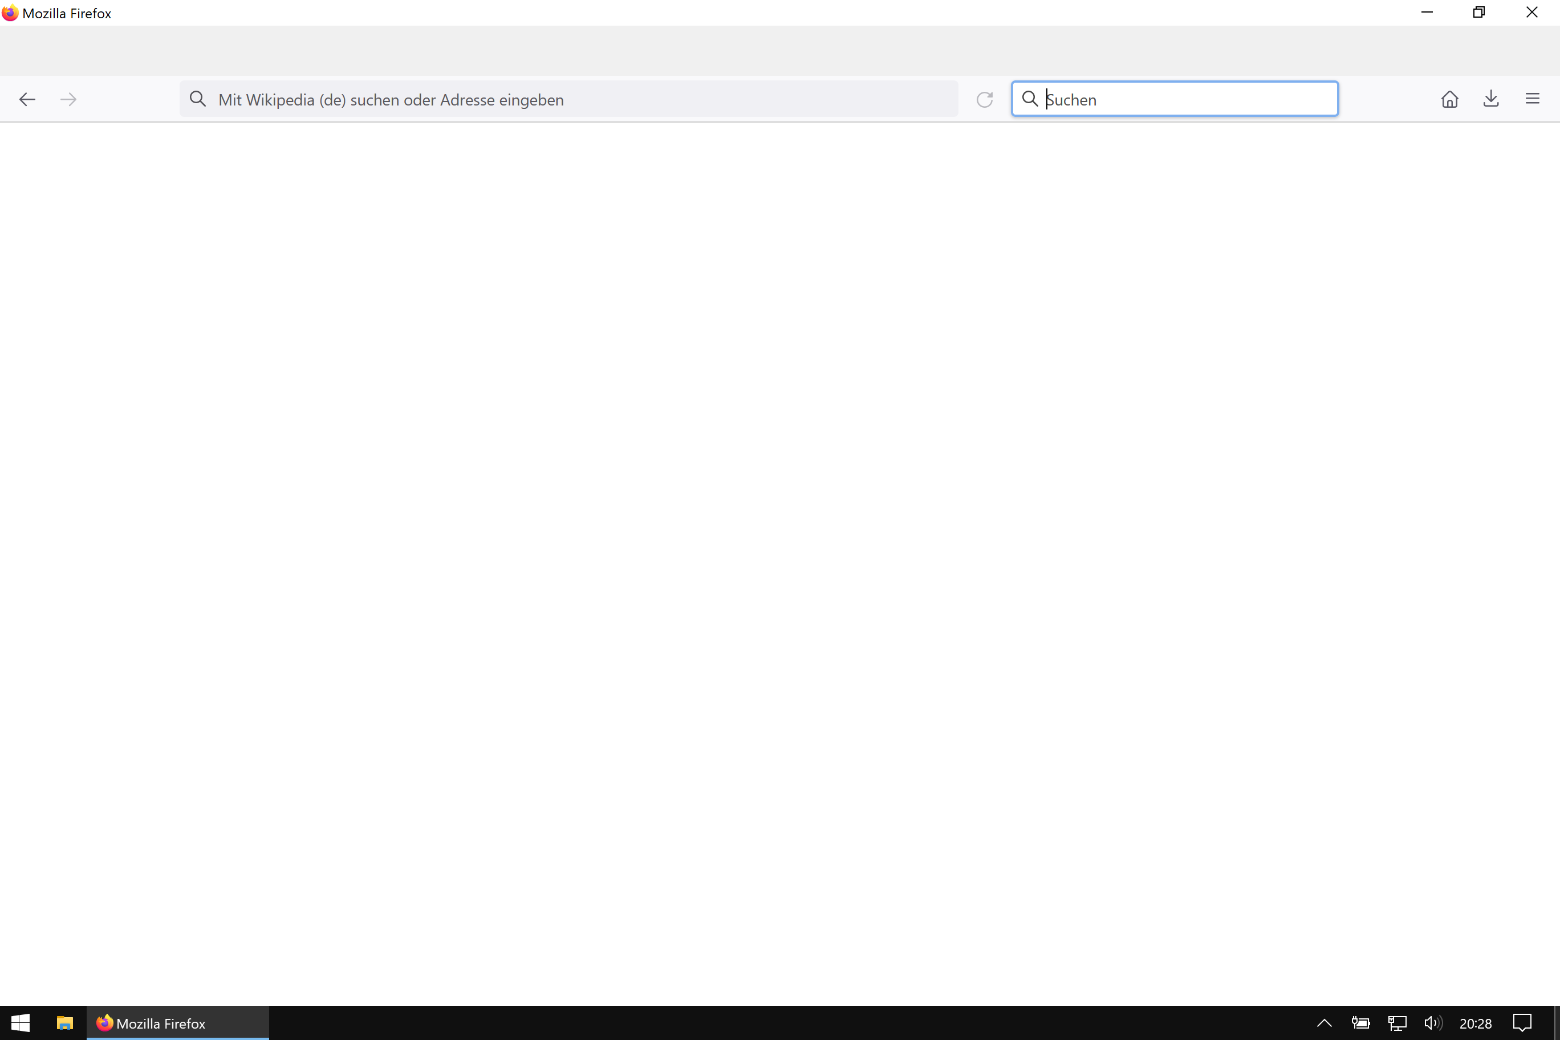Launch File Explorer from the taskbar
Viewport: 1560px width, 1040px height.
pos(64,1023)
